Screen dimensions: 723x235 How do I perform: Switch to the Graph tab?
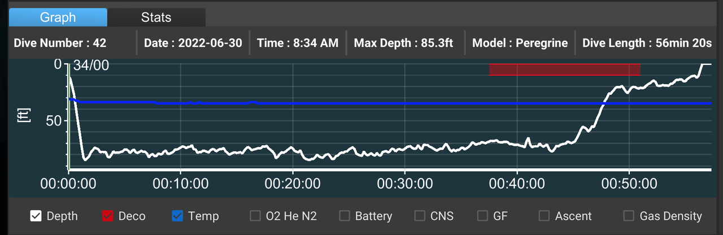(x=58, y=18)
